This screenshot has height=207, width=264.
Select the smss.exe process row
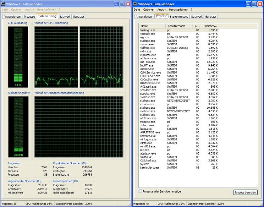click(x=179, y=157)
